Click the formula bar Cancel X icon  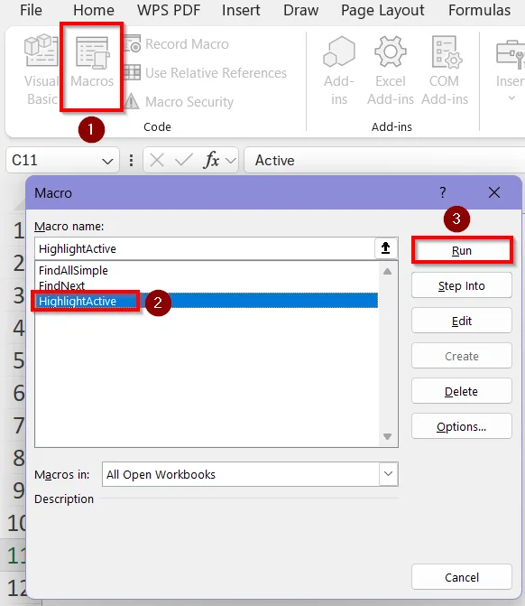pos(157,160)
